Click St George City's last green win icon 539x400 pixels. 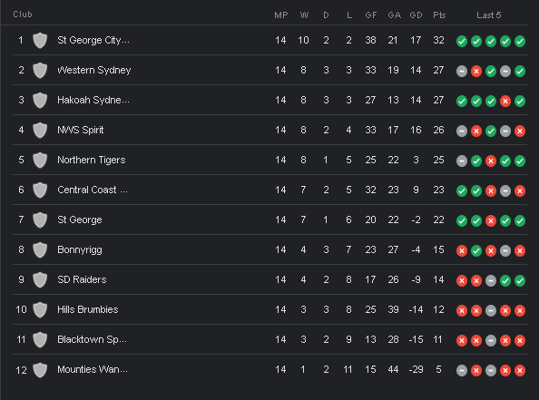[520, 42]
